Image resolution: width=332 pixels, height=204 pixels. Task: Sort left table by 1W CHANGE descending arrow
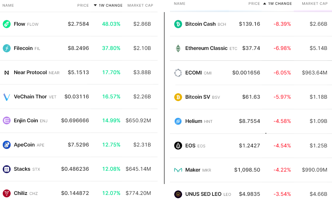coord(95,5)
